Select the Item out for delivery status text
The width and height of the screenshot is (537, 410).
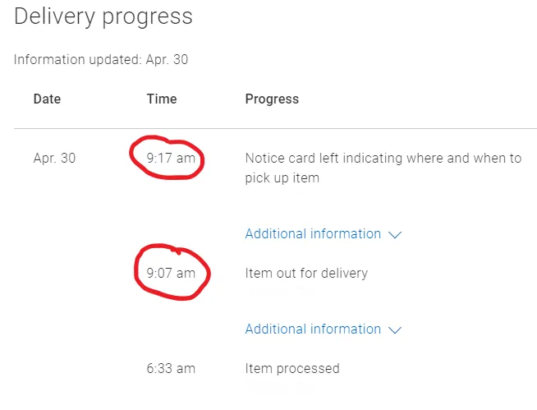click(x=306, y=274)
